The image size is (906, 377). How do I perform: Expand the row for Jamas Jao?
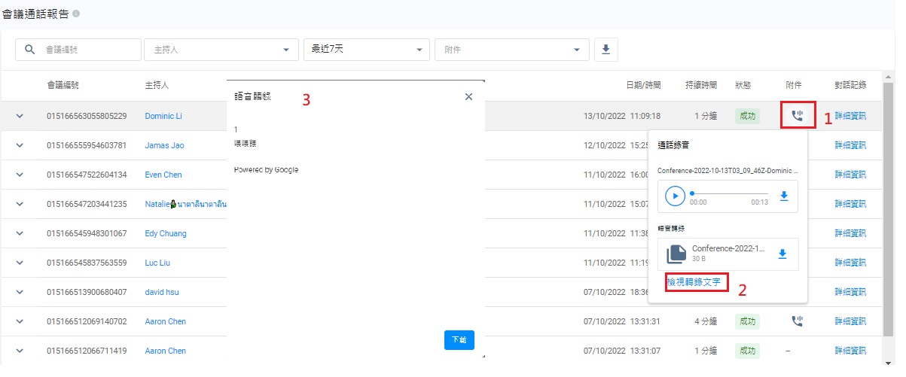[x=20, y=145]
